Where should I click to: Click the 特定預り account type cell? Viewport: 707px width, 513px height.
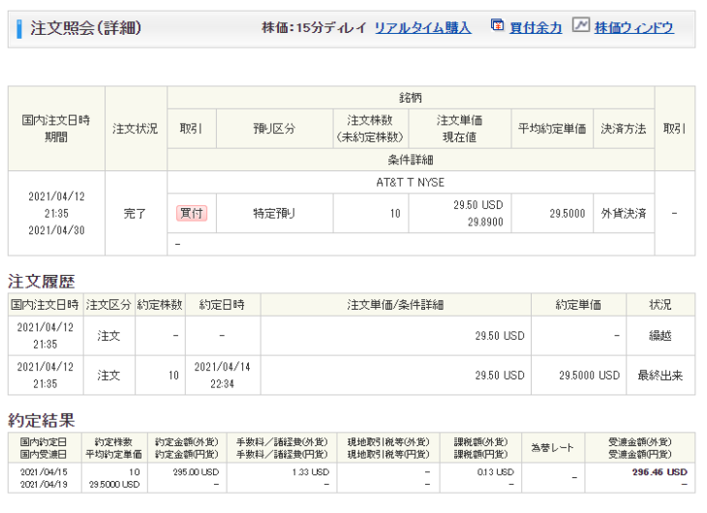(x=273, y=213)
